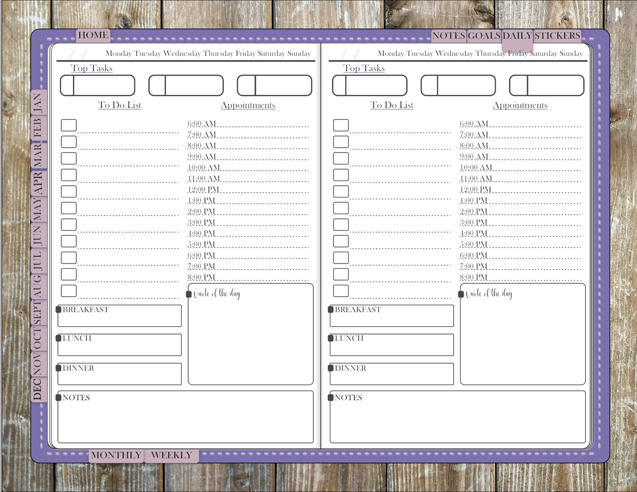Click the Quote of the day box, right page
Viewport: 637px width, 492px height.
(523, 334)
